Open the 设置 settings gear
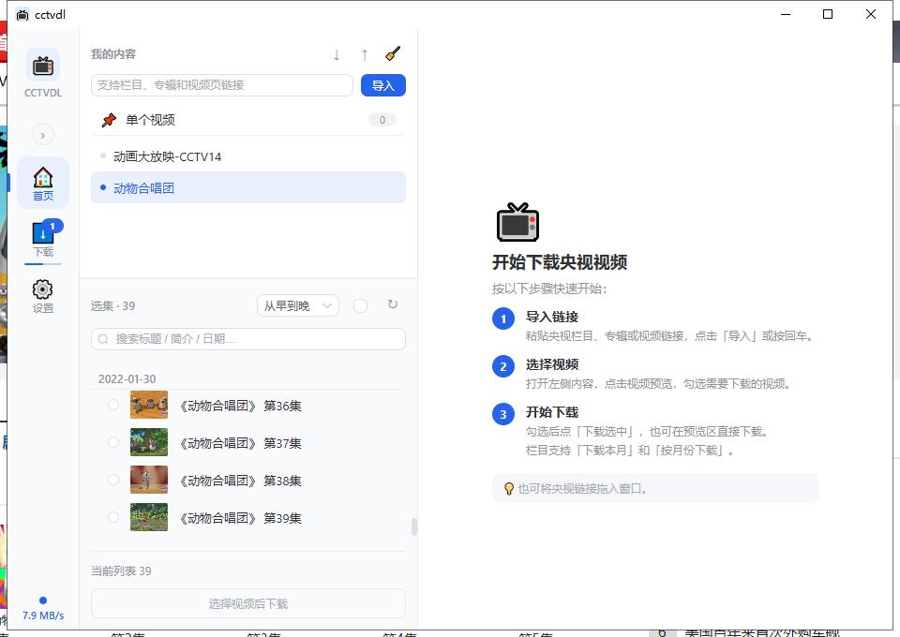Image resolution: width=900 pixels, height=637 pixels. tap(43, 296)
